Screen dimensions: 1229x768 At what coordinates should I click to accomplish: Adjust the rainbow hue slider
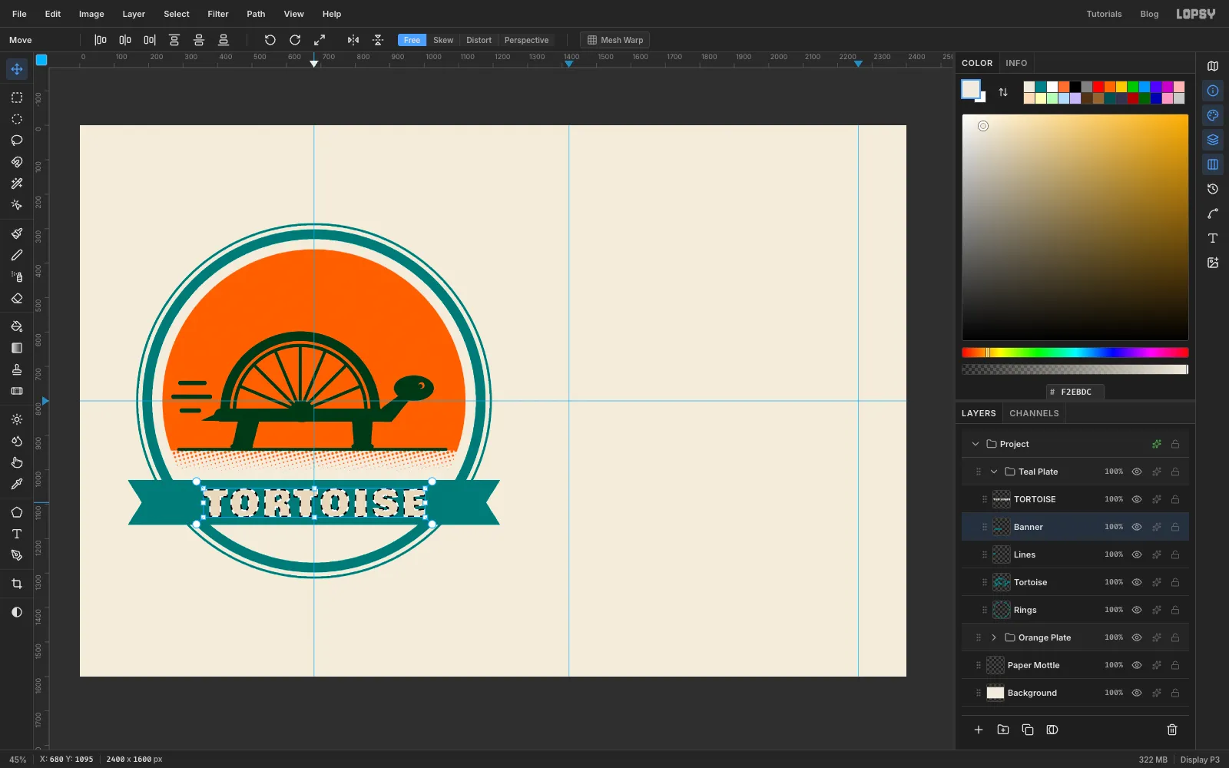1075,353
